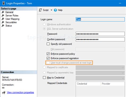This screenshot has width=126, height=97.
Task: Minimize the Login Properties window
Action: click(x=120, y=3)
